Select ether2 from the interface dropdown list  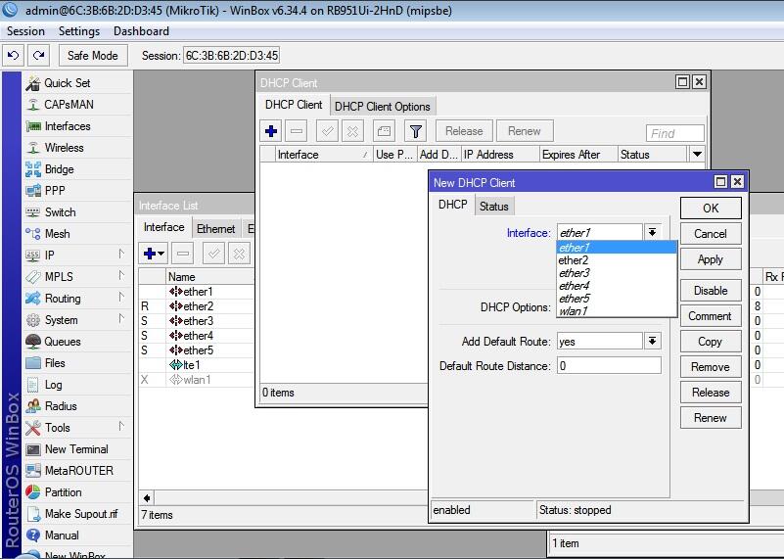click(574, 260)
